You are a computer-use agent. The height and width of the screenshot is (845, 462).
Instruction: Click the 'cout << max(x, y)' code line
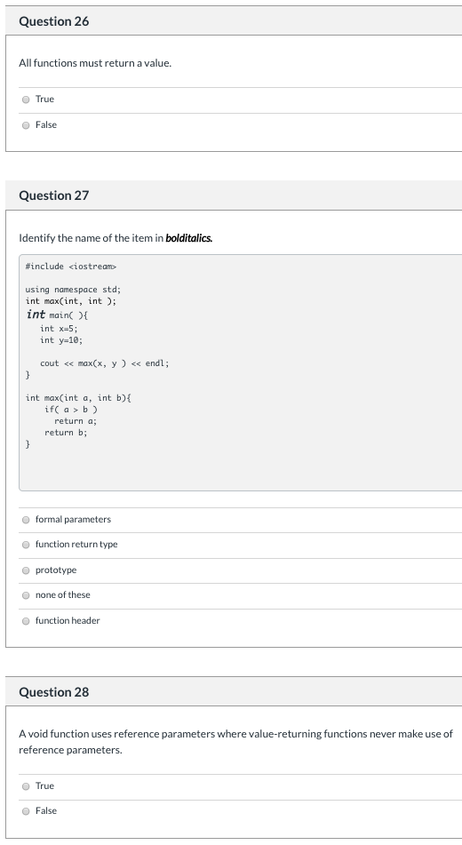[104, 363]
